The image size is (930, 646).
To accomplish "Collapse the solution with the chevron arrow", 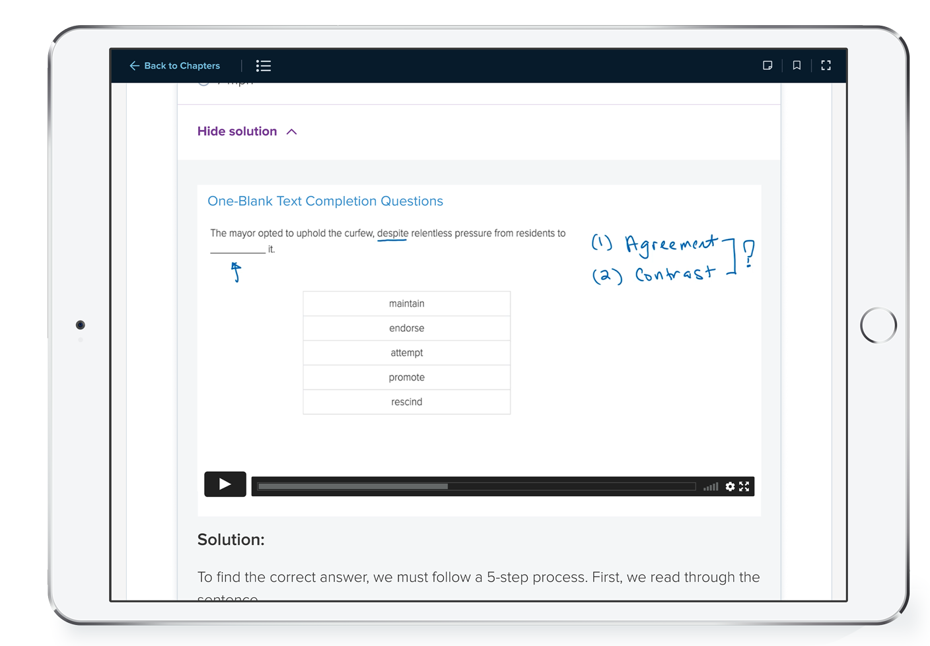I will (292, 132).
